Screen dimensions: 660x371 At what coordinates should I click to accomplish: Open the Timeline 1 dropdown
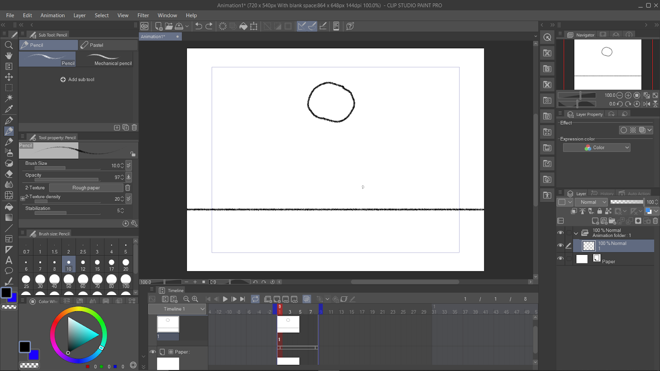178,309
